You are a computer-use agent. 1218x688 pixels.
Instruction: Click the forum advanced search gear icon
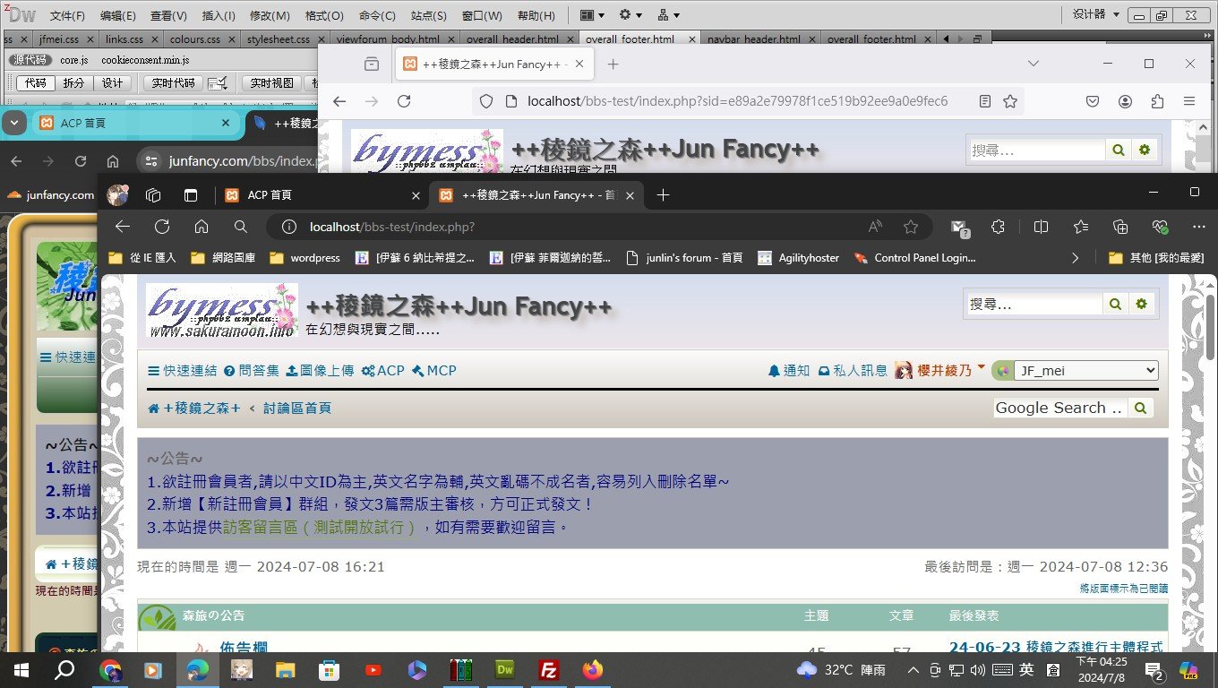pyautogui.click(x=1141, y=305)
